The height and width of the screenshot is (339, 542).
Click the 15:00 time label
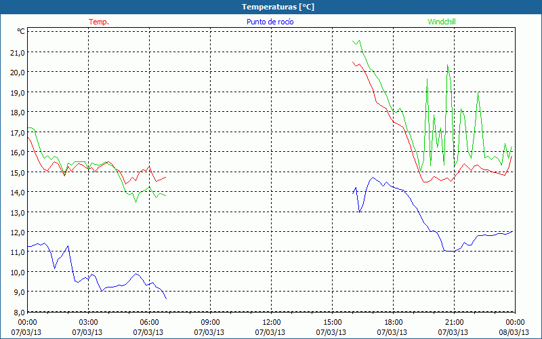[x=332, y=323]
